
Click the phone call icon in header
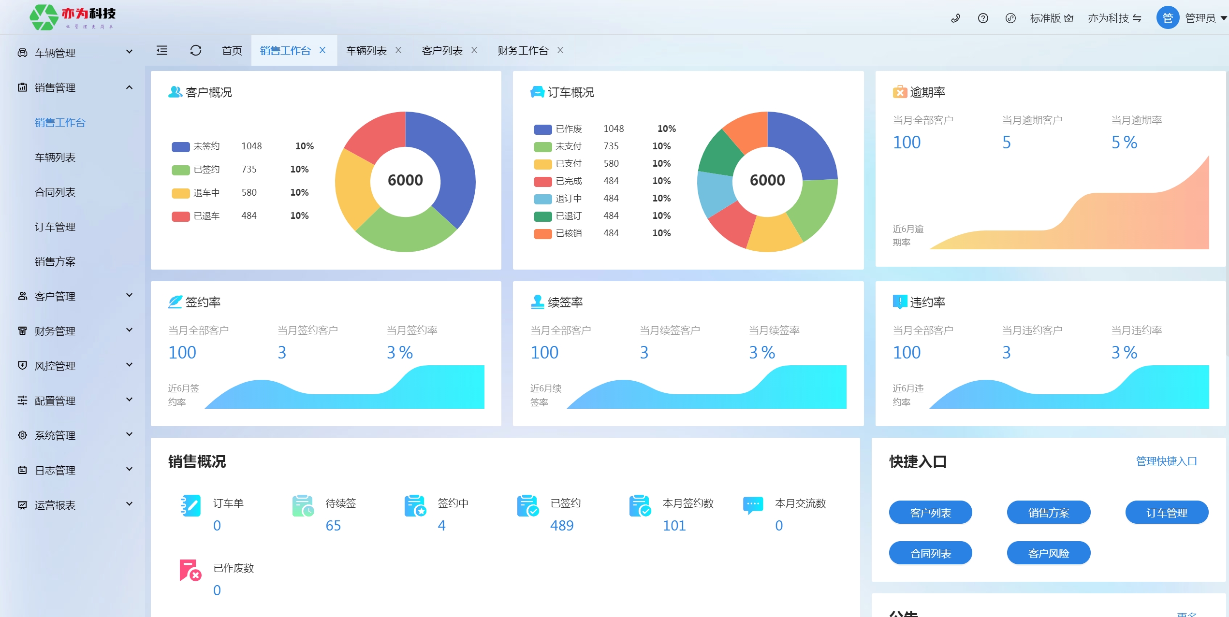pos(955,18)
